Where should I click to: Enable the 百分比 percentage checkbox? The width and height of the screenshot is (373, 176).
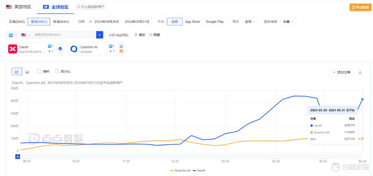coord(57,71)
